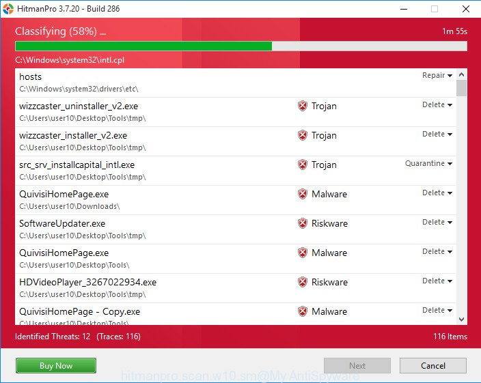Click the scroll down arrow of the threat list
Image resolution: width=481 pixels, height=383 pixels.
click(x=461, y=320)
